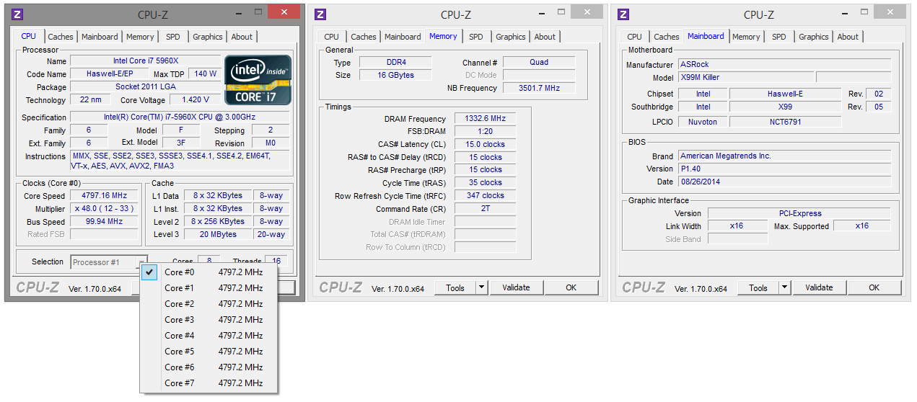The width and height of the screenshot is (917, 402).
Task: Select Core #0 in the core list
Action: pyautogui.click(x=209, y=272)
